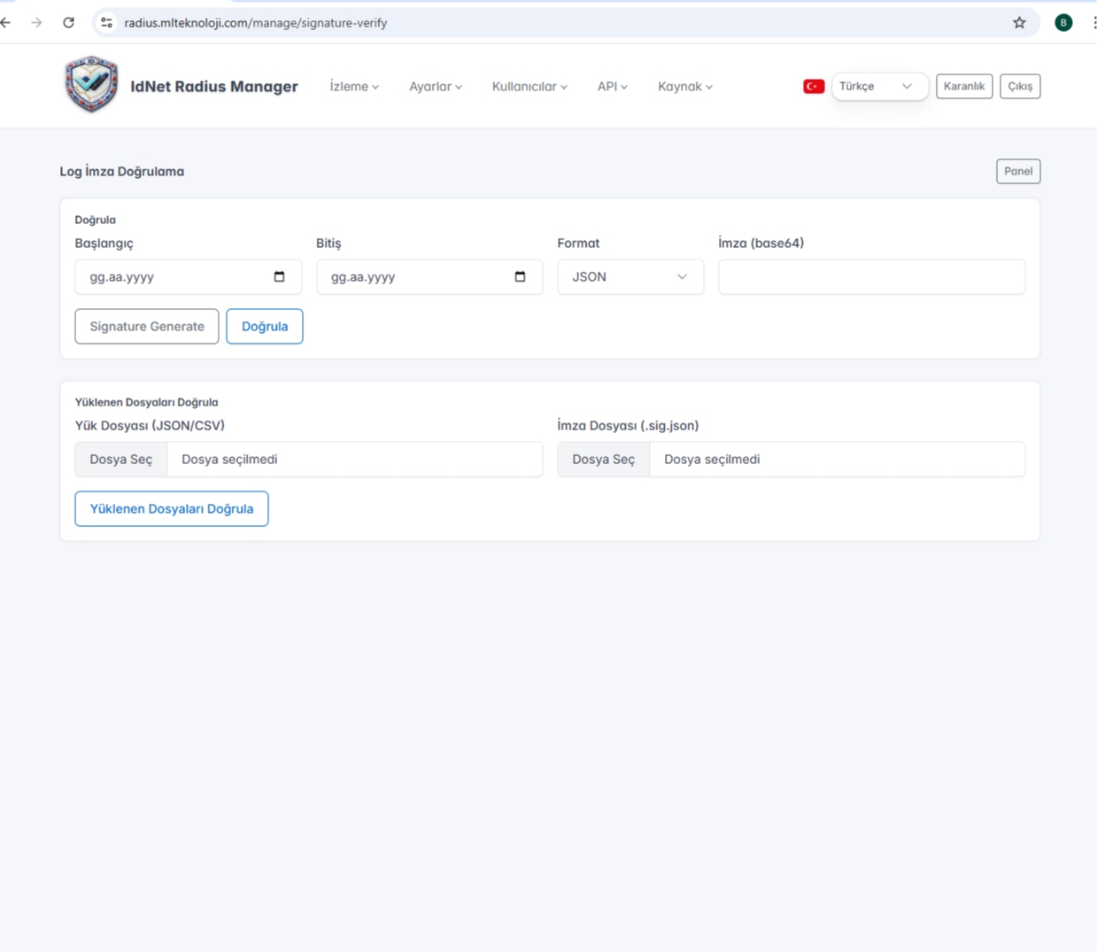This screenshot has width=1097, height=952.
Task: Click the browser reload icon
Action: click(68, 23)
